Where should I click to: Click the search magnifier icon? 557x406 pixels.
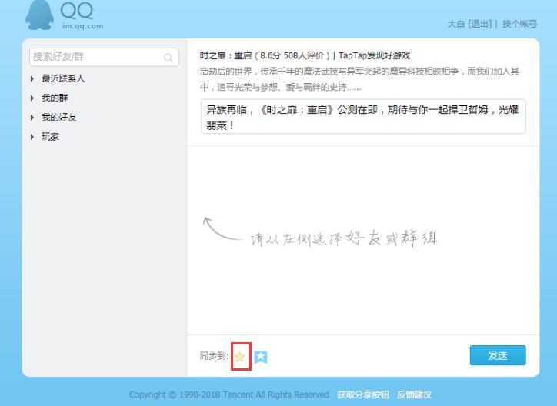coord(168,58)
